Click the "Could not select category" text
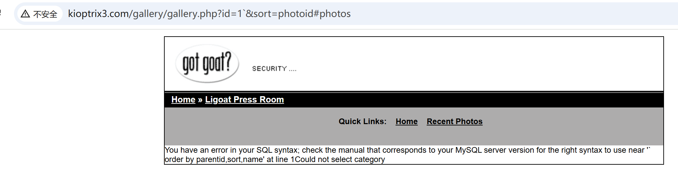 click(x=340, y=159)
